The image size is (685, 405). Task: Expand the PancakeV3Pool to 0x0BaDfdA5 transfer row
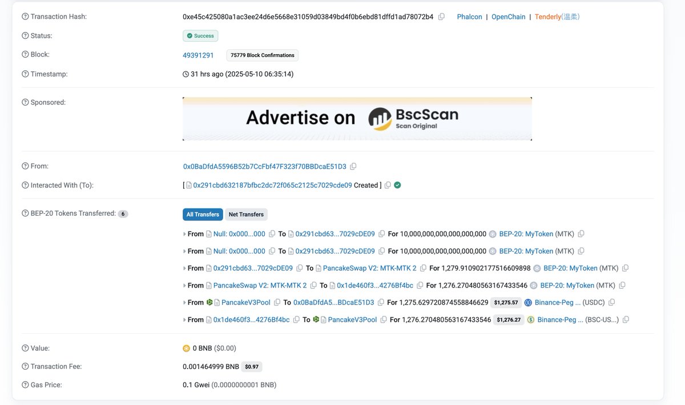click(184, 302)
